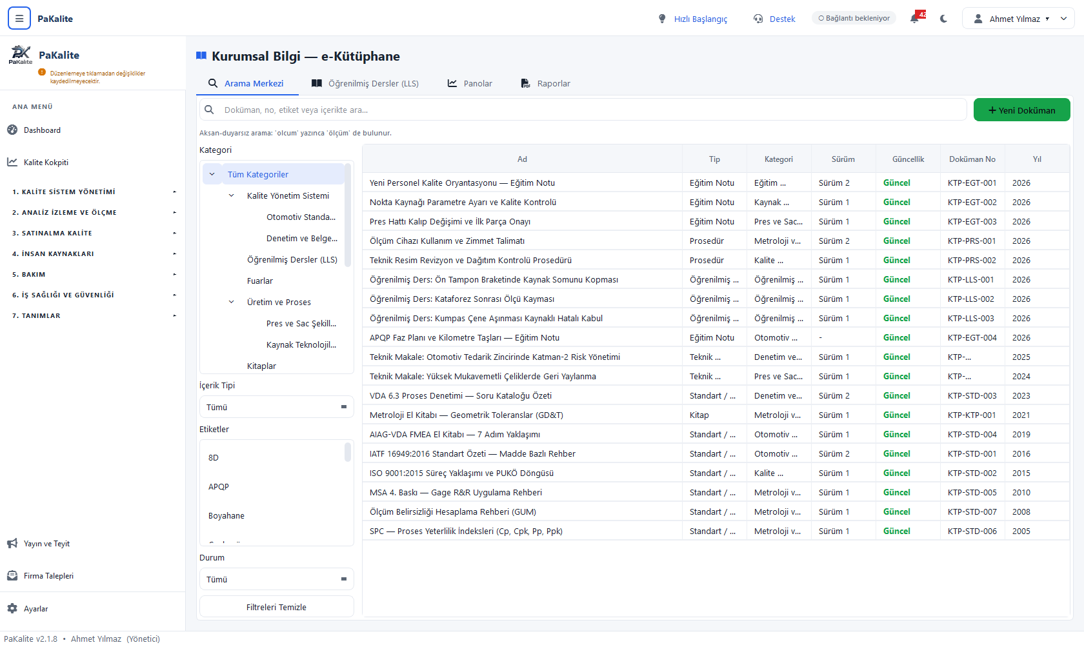Screen dimensions: 1084x645
Task: Expand 5. Bakım menu
Action: pyautogui.click(x=93, y=274)
